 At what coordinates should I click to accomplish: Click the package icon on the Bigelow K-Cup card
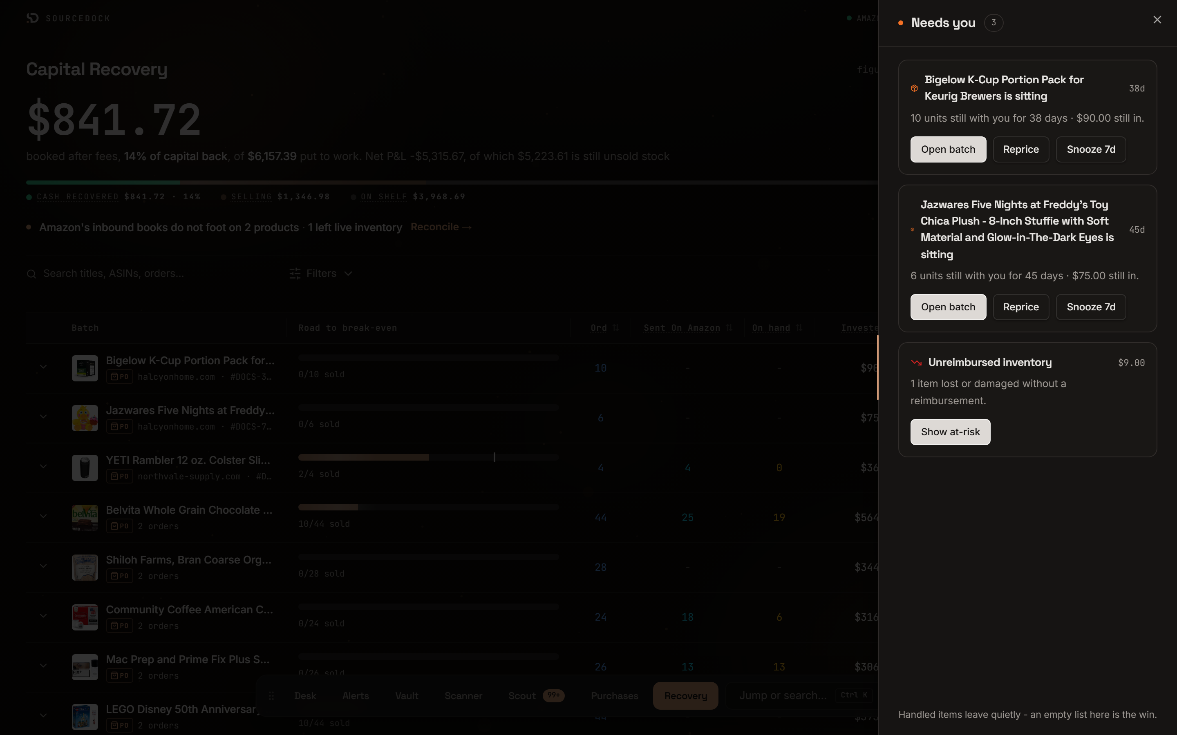click(x=914, y=88)
